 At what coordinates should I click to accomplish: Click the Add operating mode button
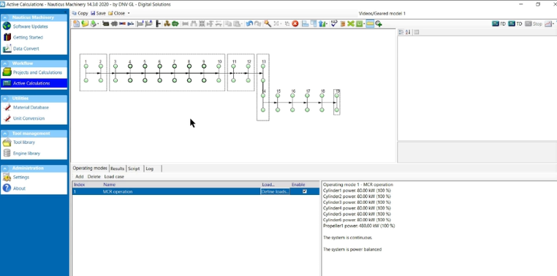coord(80,176)
